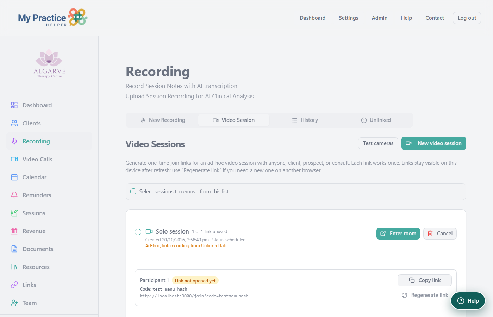Viewport: 493px width, 317px height.
Task: Open Admin in the top navigation
Action: pyautogui.click(x=380, y=18)
